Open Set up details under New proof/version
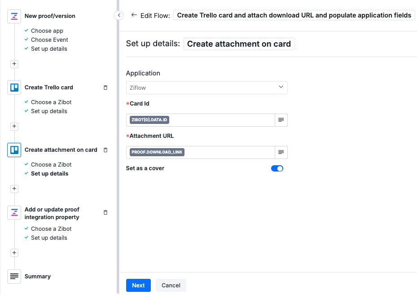Image resolution: width=417 pixels, height=295 pixels. pos(49,49)
